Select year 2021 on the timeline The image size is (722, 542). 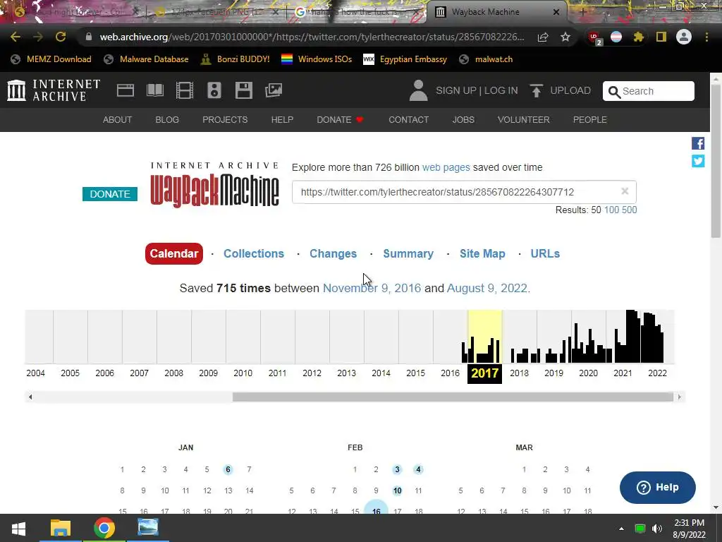tap(623, 373)
